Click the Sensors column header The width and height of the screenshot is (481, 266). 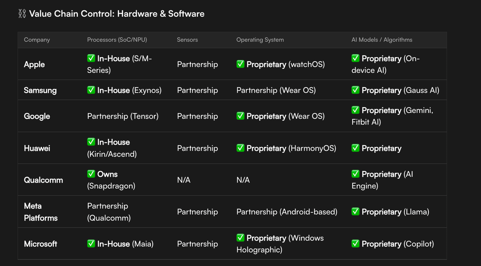click(x=187, y=40)
